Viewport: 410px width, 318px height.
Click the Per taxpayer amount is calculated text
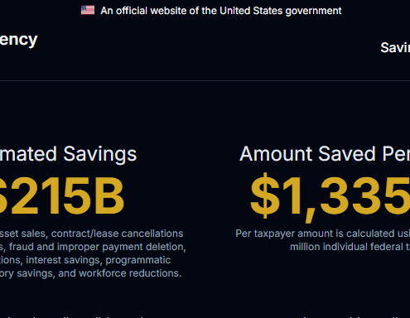[322, 234]
